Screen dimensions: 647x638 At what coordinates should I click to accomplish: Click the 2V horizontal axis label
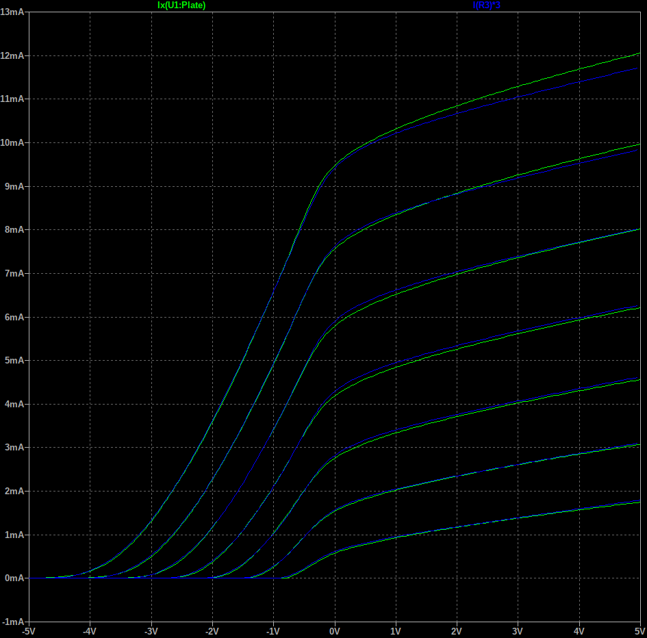coord(457,632)
